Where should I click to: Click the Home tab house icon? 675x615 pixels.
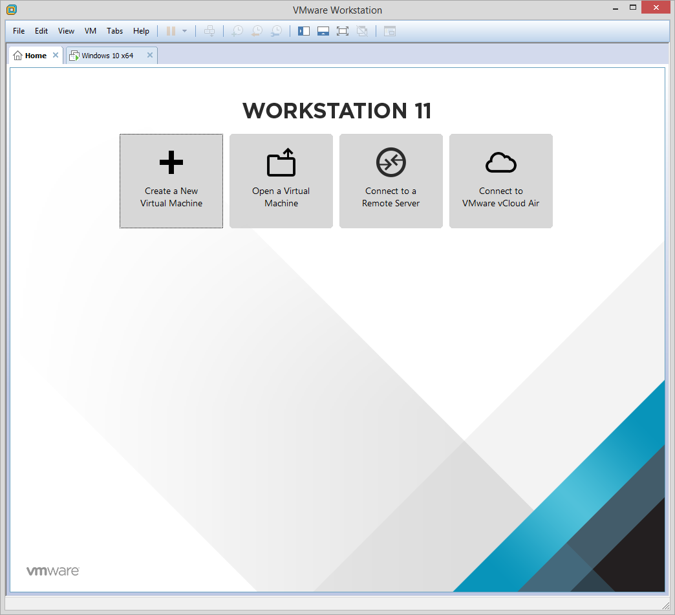pyautogui.click(x=17, y=56)
